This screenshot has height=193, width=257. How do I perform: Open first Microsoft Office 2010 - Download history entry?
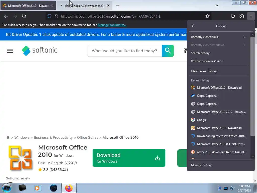(x=219, y=88)
